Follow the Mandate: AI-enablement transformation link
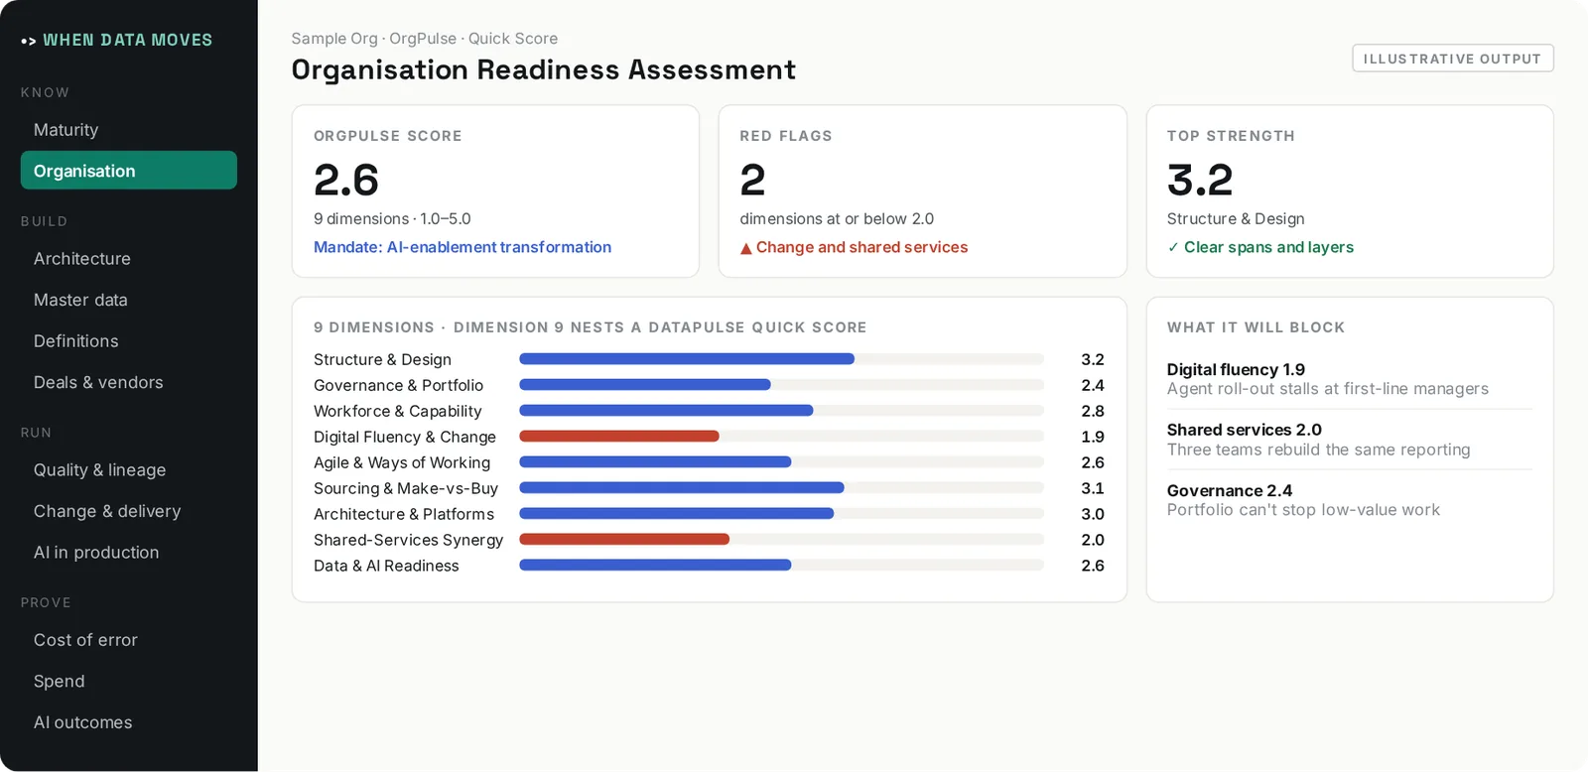This screenshot has height=772, width=1588. 463,247
